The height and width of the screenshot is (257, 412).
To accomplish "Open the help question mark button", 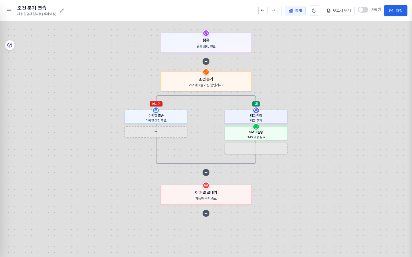I will click(x=10, y=45).
